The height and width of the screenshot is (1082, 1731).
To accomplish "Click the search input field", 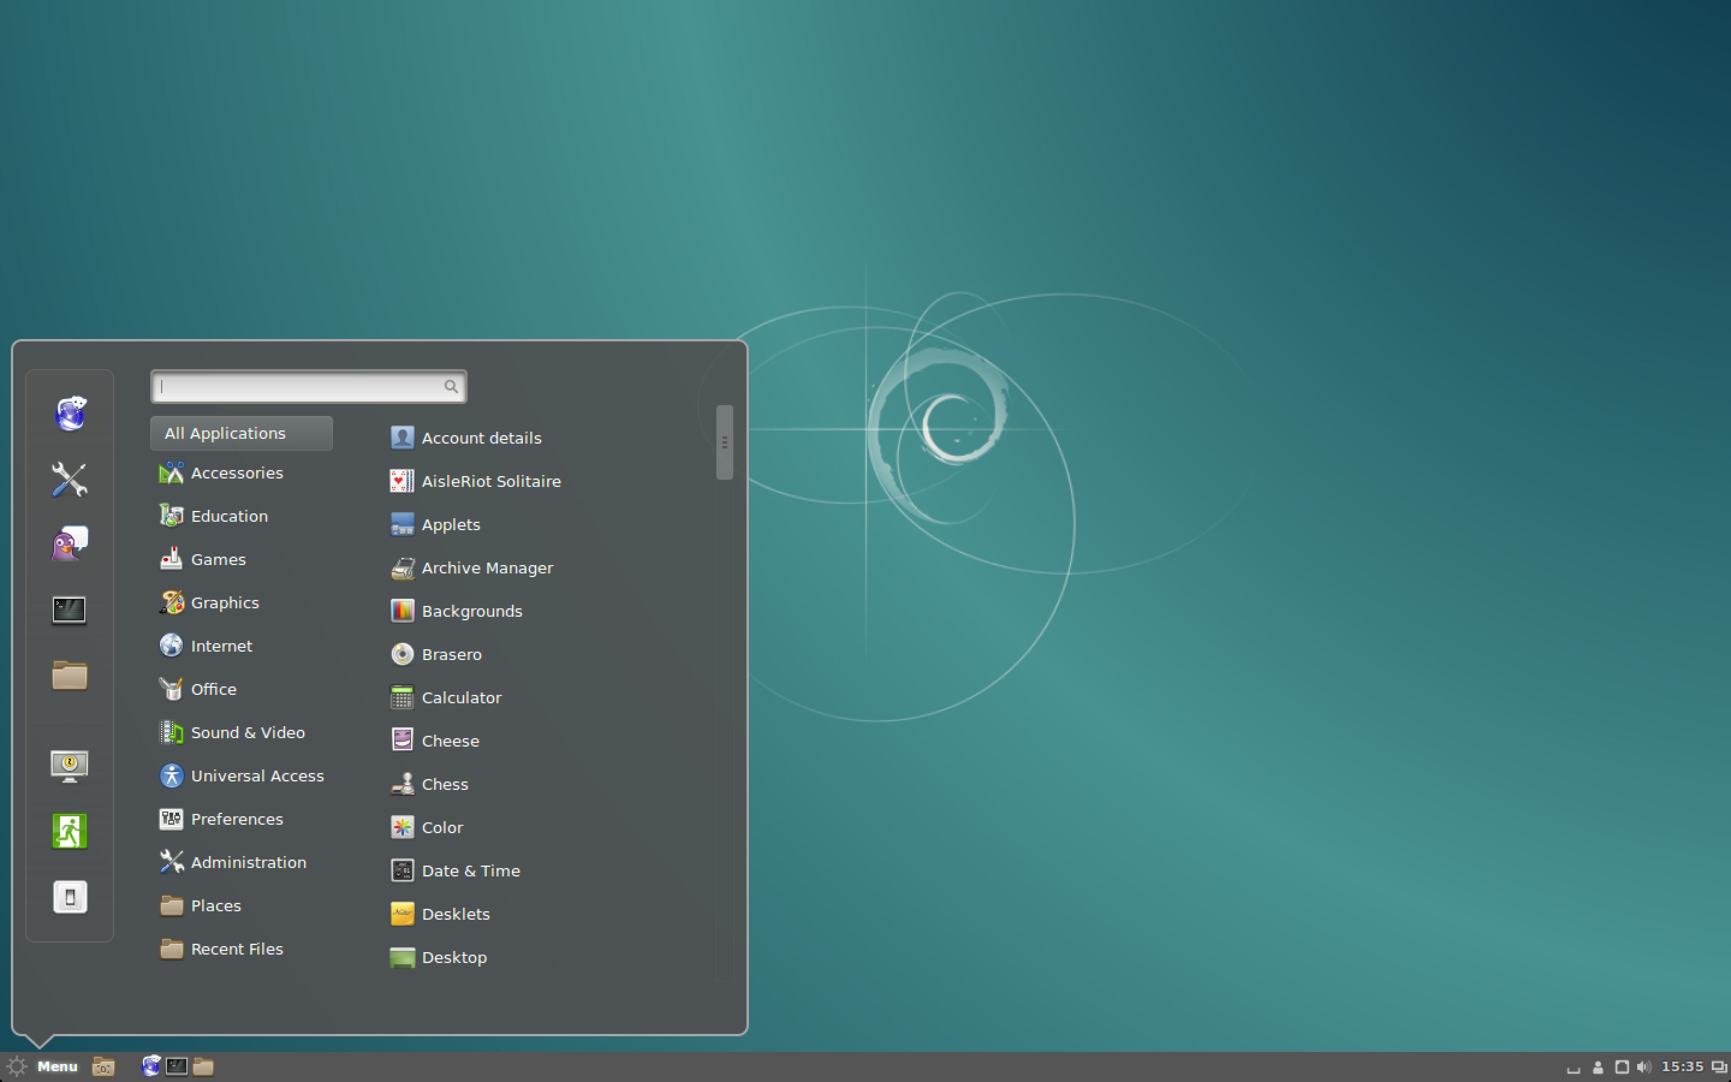I will click(x=308, y=387).
